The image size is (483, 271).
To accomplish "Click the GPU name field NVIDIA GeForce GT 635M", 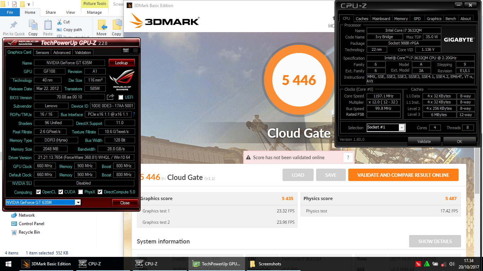I will click(69, 63).
